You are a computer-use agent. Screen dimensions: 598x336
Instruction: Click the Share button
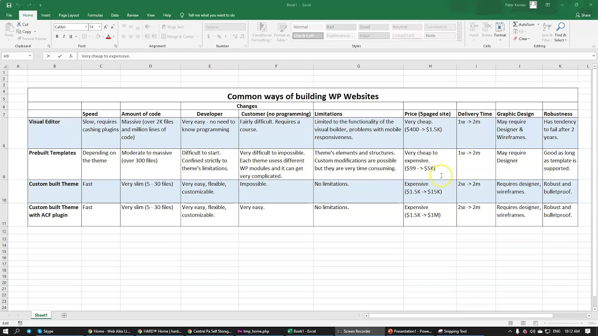point(583,15)
